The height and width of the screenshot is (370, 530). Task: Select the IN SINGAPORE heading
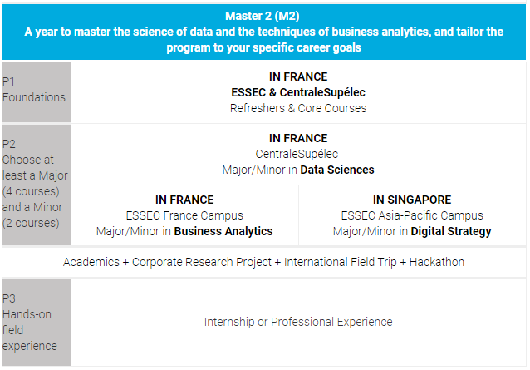(412, 200)
